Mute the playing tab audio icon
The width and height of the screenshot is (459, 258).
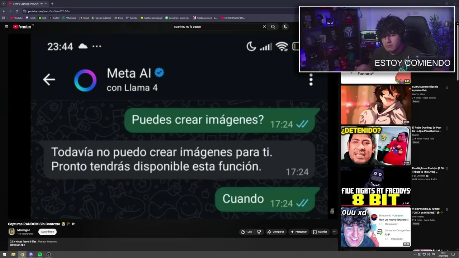(x=42, y=4)
